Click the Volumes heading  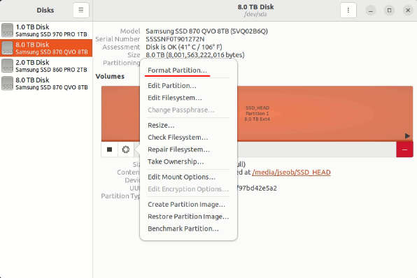[x=110, y=76]
